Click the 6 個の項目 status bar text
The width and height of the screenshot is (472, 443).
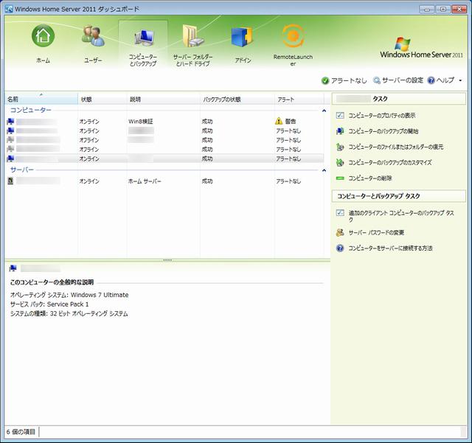(21, 432)
